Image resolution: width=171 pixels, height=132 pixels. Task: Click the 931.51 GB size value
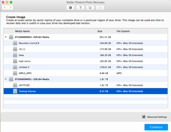pyautogui.click(x=105, y=37)
